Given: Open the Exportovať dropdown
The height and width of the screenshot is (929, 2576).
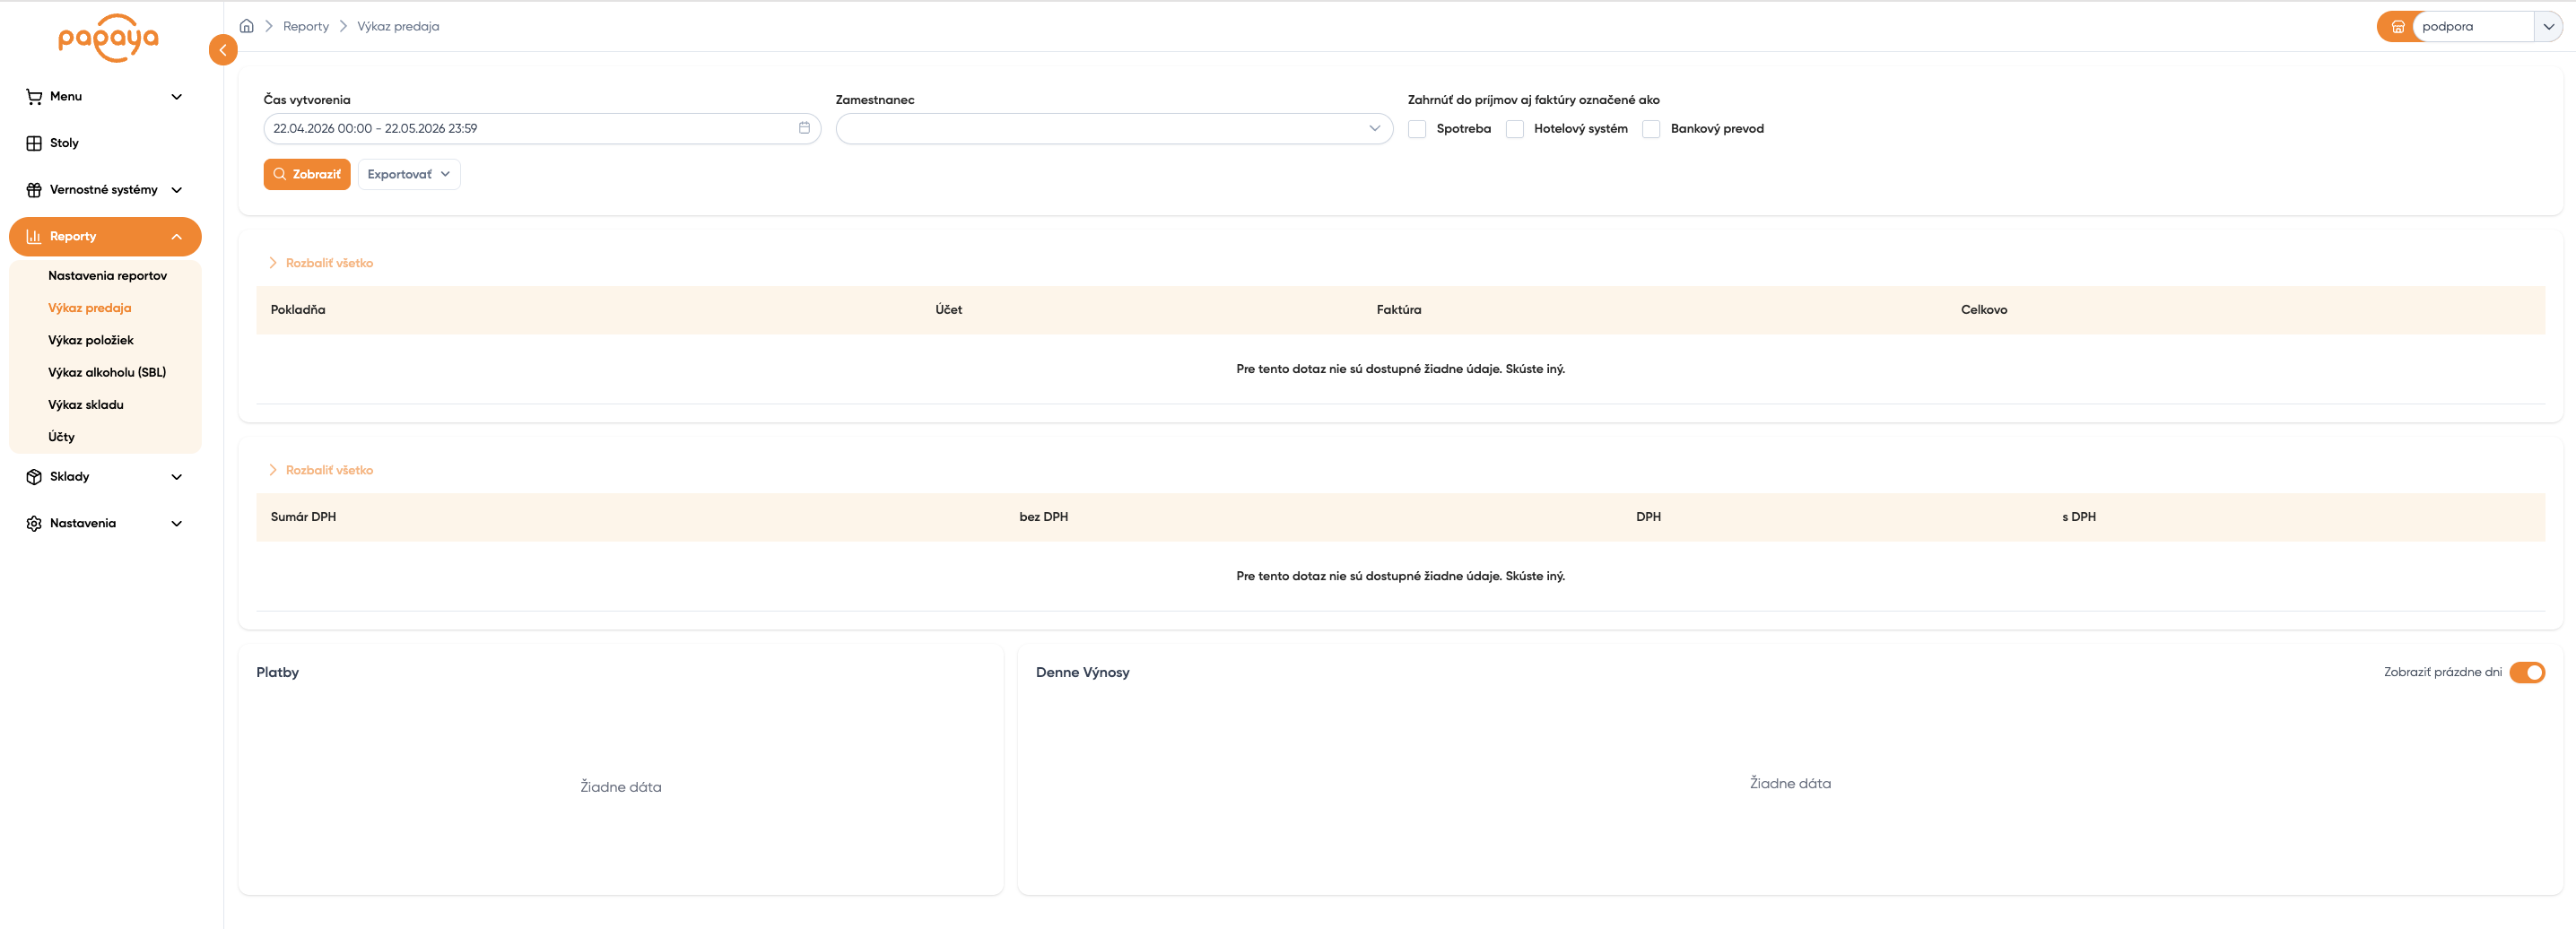Looking at the screenshot, I should 409,174.
